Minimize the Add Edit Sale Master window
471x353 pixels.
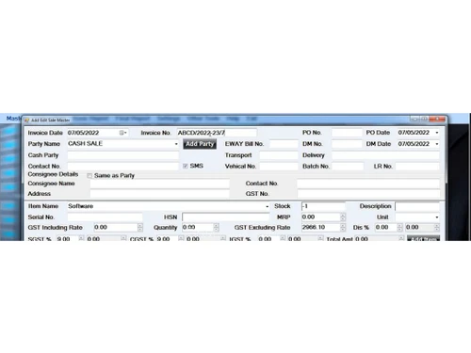(414, 120)
